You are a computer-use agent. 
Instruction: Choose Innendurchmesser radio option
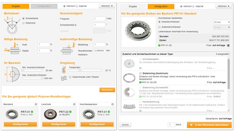pyautogui.click(x=159, y=22)
